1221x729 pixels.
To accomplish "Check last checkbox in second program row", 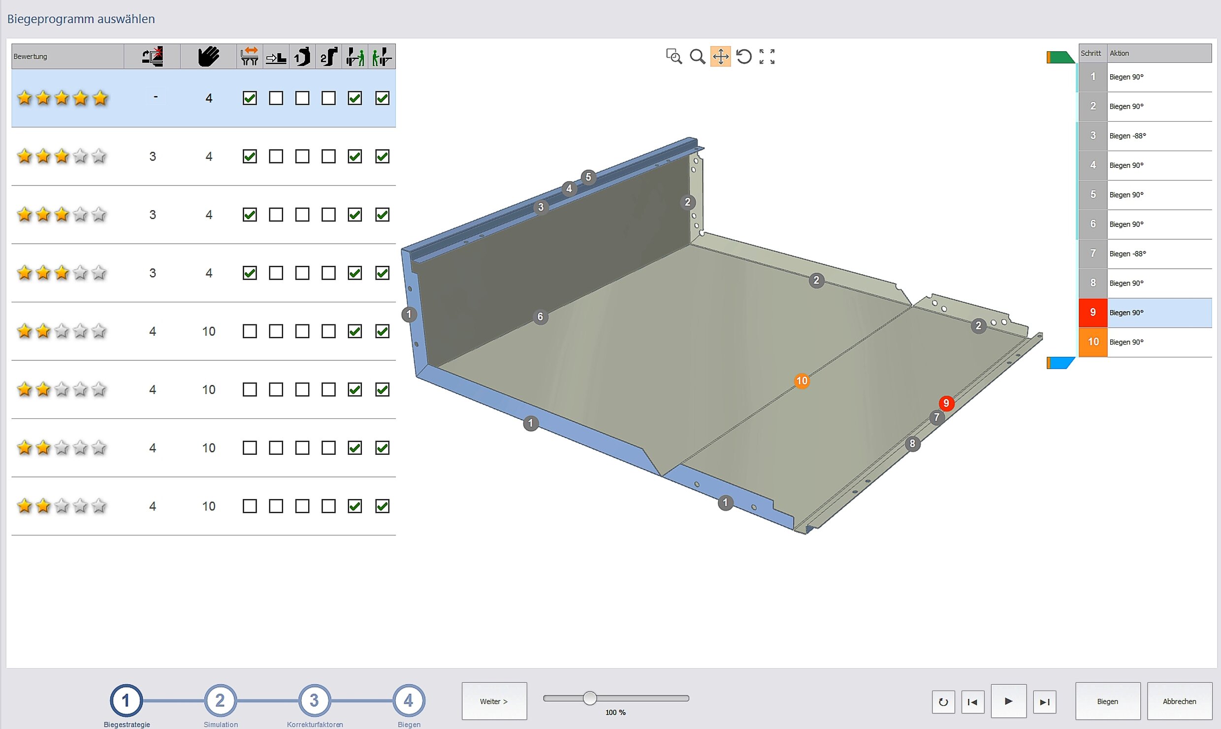I will [x=382, y=157].
